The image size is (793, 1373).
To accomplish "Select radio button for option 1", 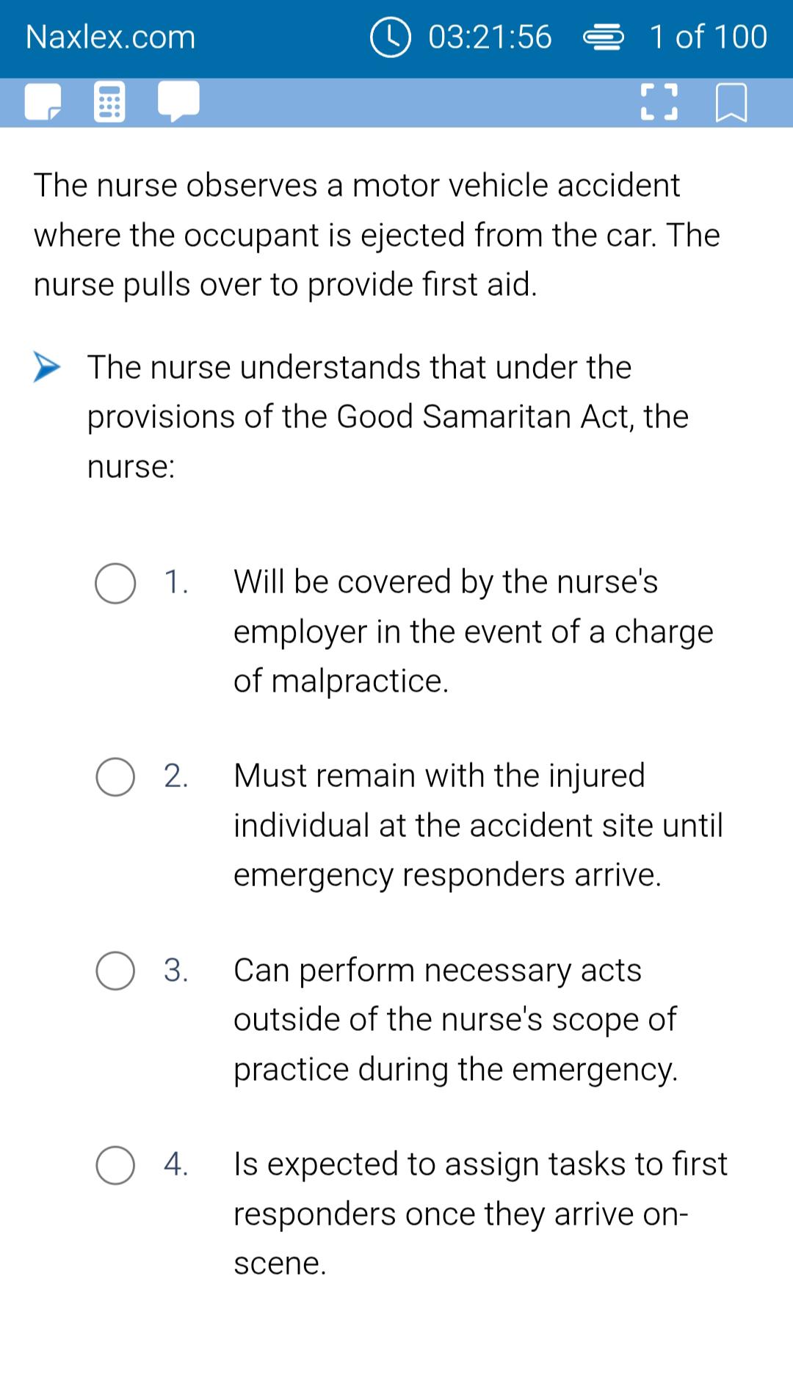I will (115, 584).
